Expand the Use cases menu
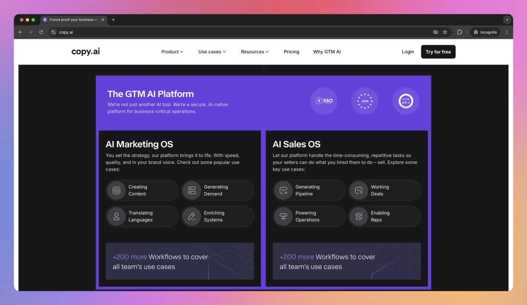This screenshot has height=305, width=527. (212, 52)
